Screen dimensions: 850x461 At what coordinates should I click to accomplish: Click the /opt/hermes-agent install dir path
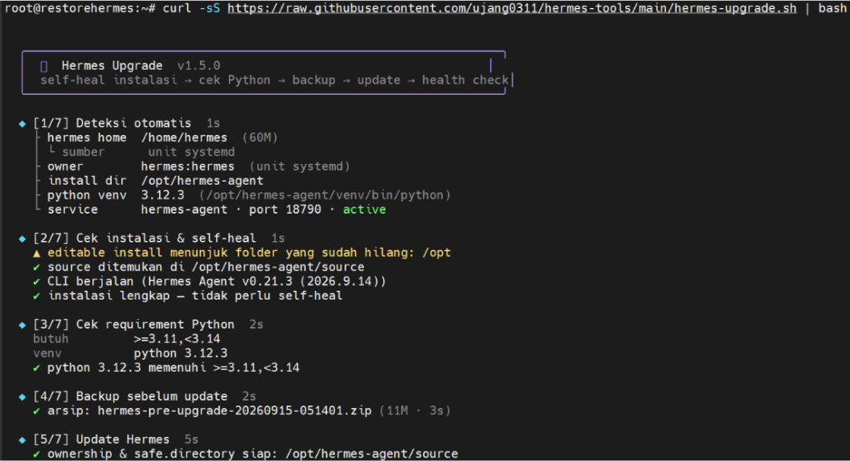click(x=202, y=181)
